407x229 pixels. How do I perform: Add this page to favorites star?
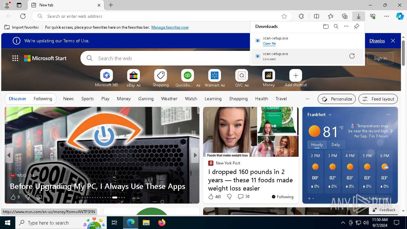[x=284, y=16]
